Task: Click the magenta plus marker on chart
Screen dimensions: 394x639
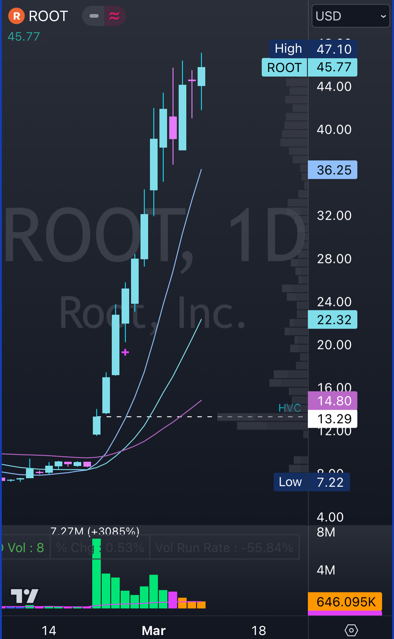Action: click(125, 352)
